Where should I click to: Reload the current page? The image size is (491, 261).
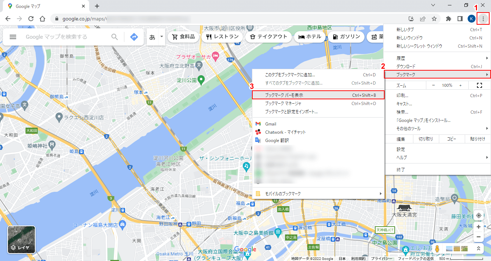(31, 19)
